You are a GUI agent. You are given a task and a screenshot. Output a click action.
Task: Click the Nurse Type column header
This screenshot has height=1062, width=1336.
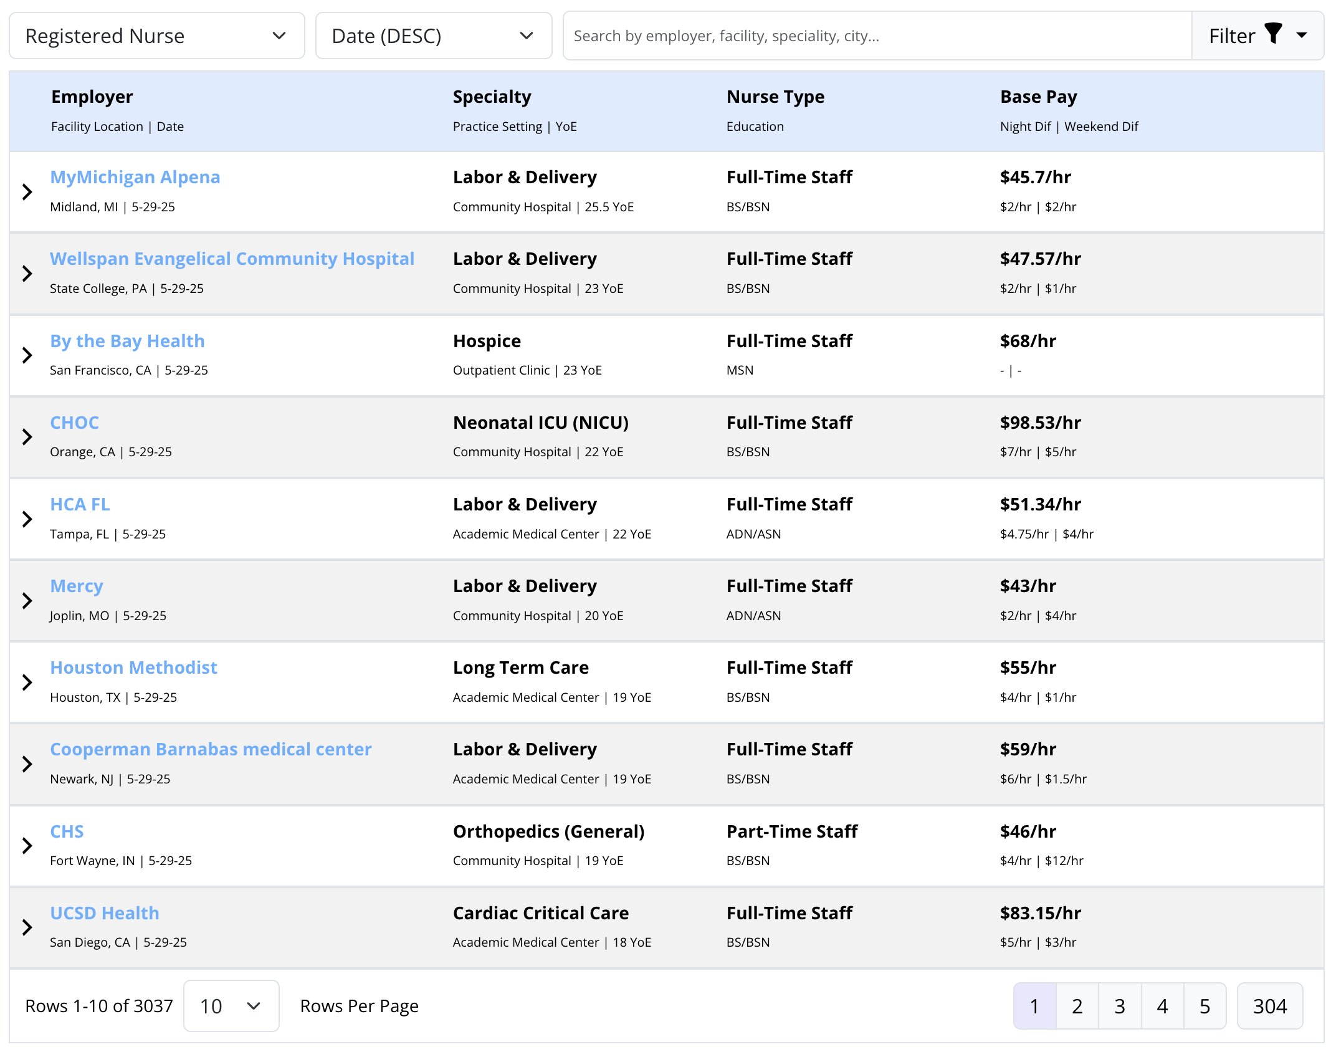pyautogui.click(x=775, y=97)
